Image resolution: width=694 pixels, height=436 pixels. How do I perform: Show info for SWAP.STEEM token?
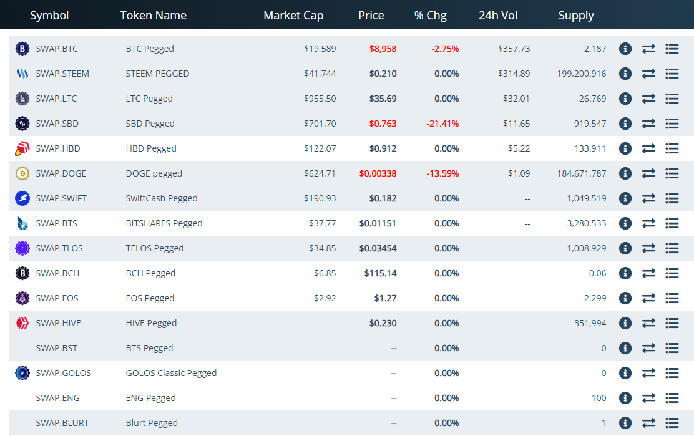pyautogui.click(x=625, y=74)
